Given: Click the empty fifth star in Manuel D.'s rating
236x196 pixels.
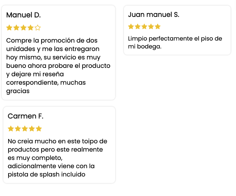Looking at the screenshot, I should (x=38, y=28).
